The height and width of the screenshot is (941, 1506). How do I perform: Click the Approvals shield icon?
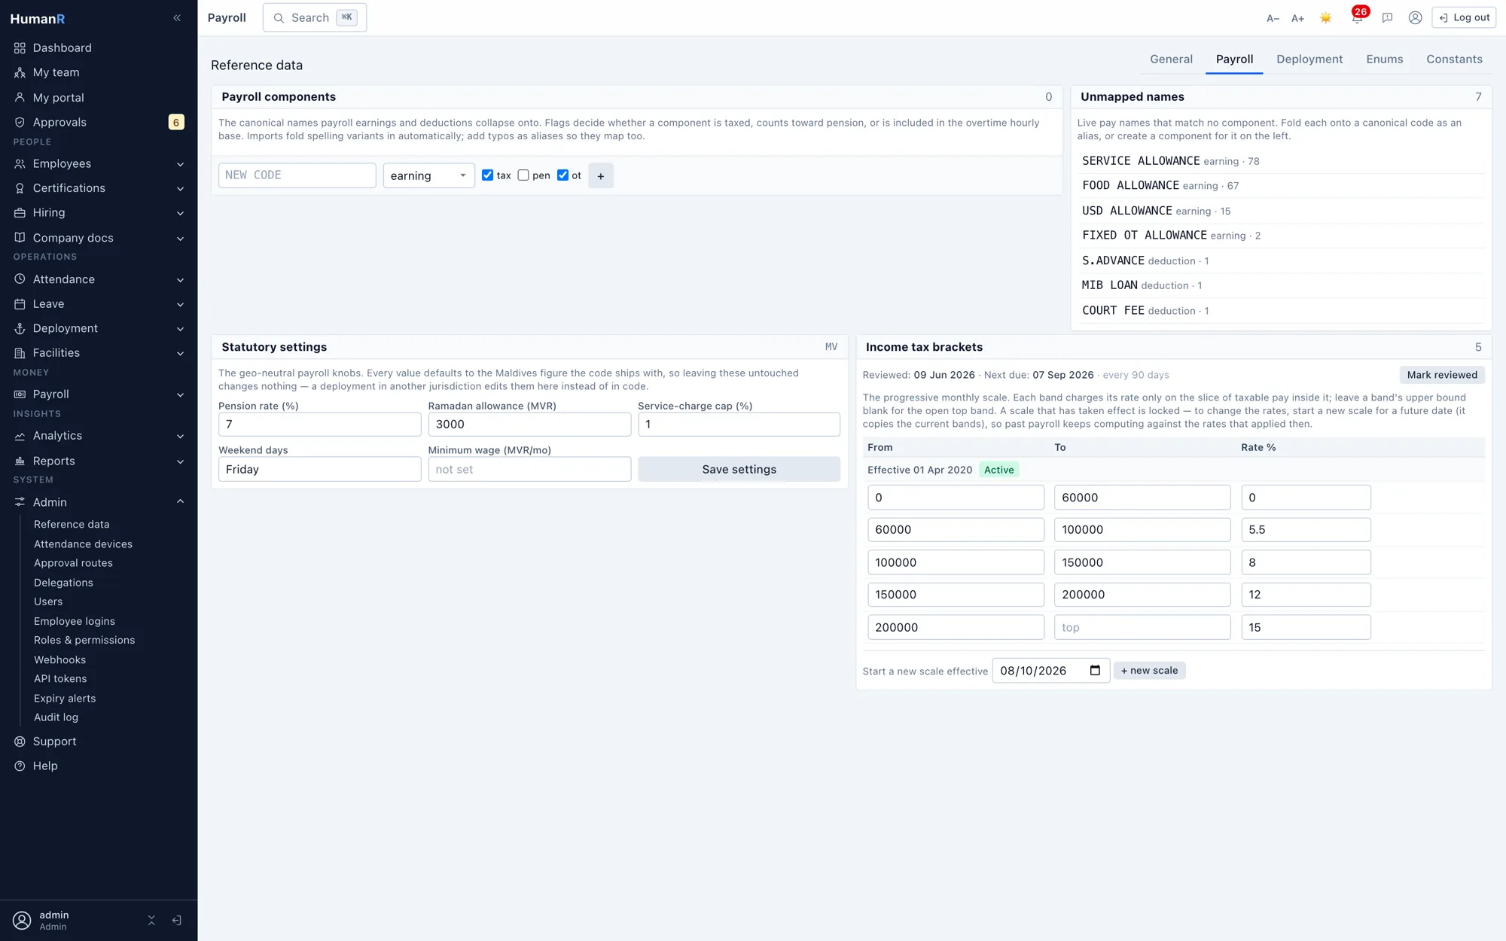coord(20,123)
